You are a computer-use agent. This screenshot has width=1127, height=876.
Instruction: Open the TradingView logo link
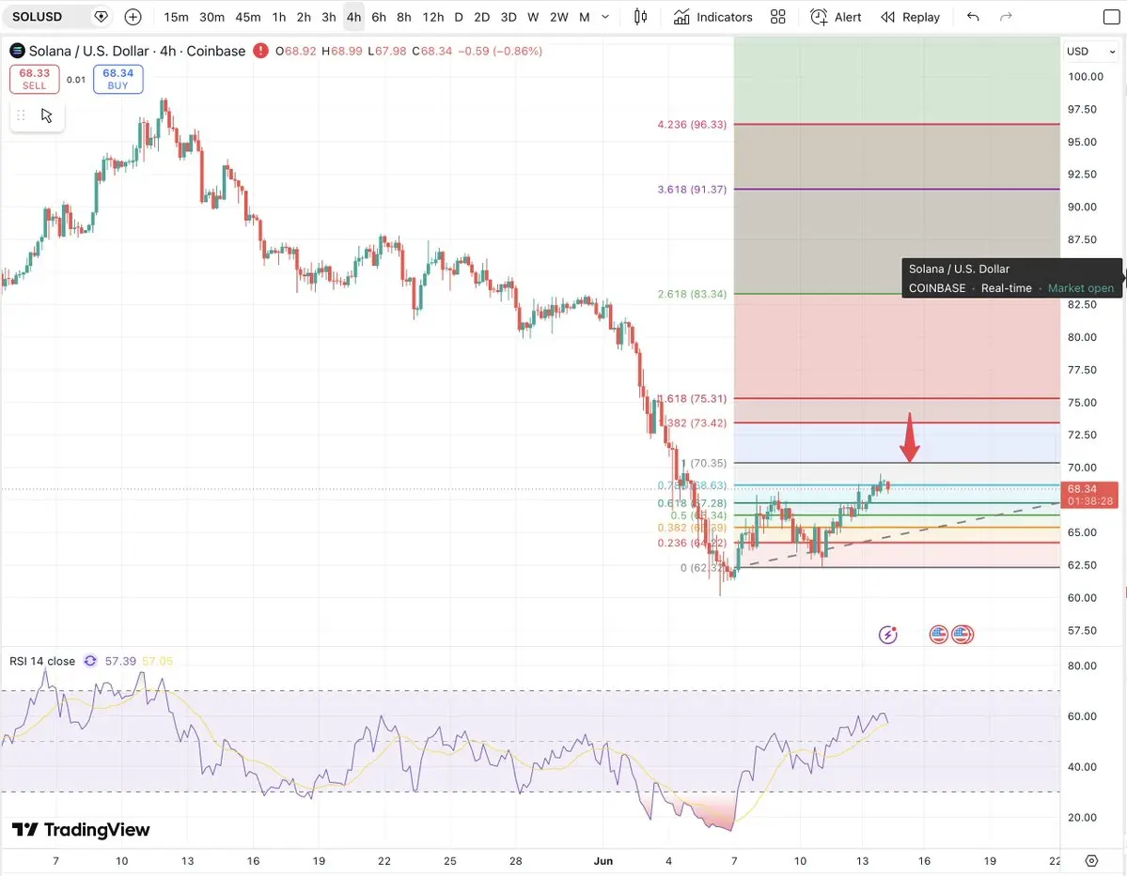81,830
